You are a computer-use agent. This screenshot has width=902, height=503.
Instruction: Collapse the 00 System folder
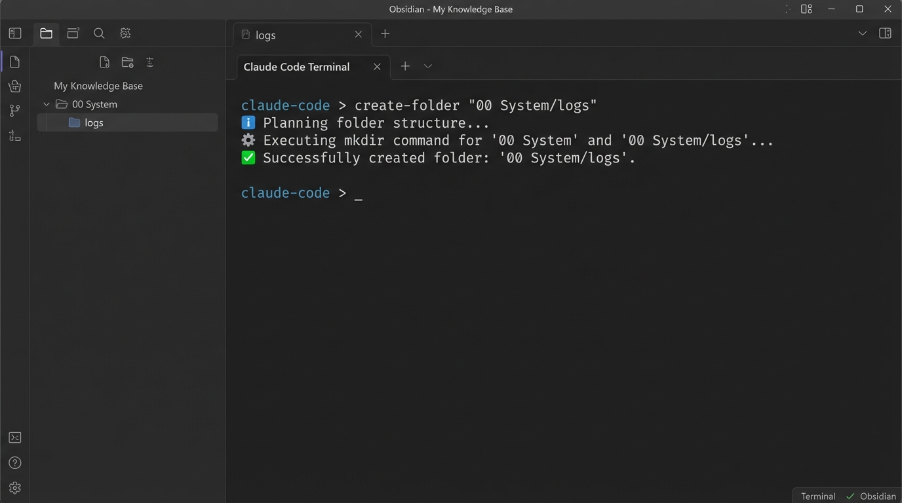[x=46, y=103]
